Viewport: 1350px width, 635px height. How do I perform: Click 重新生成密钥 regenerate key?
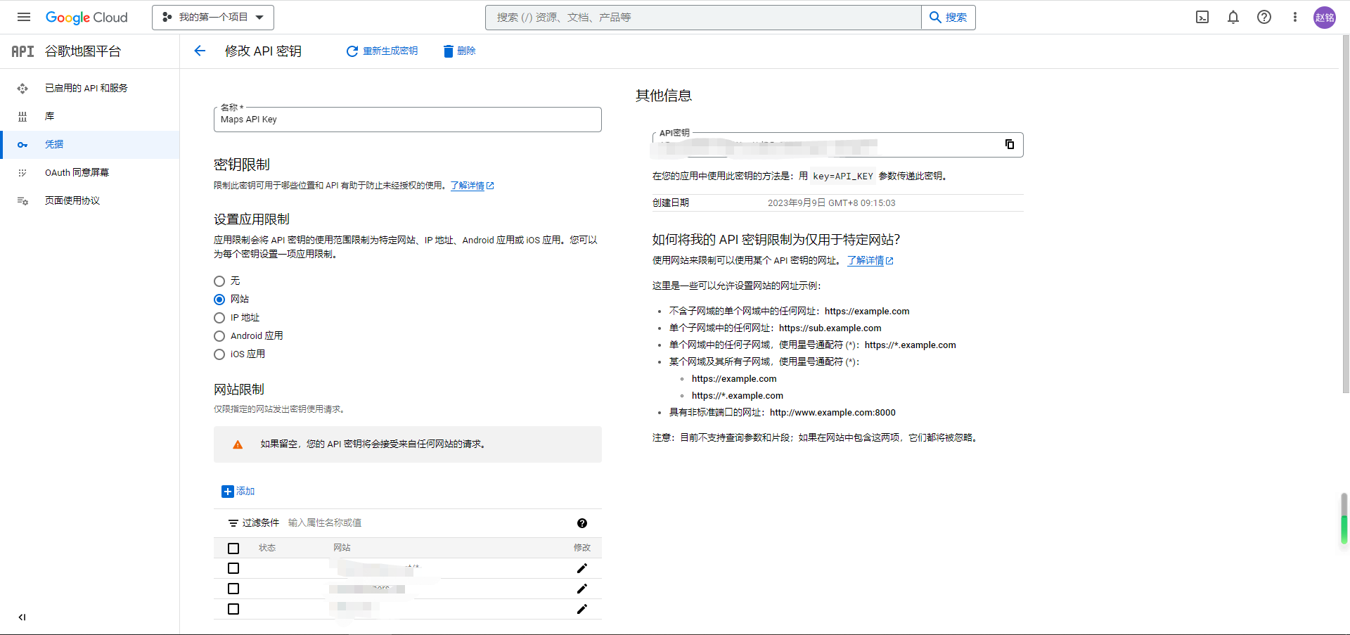point(382,51)
